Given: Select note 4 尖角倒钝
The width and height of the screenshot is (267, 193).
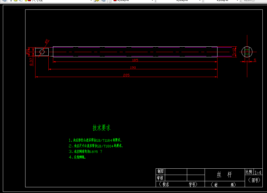Looking at the screenshot, I should tap(77, 157).
